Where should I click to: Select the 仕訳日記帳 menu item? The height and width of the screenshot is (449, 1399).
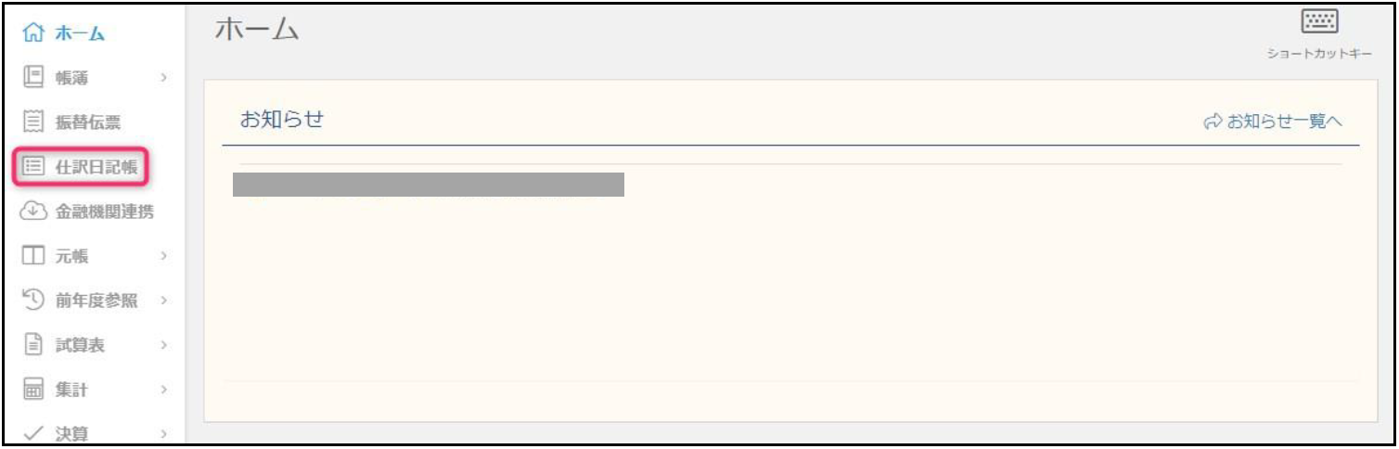pos(81,167)
